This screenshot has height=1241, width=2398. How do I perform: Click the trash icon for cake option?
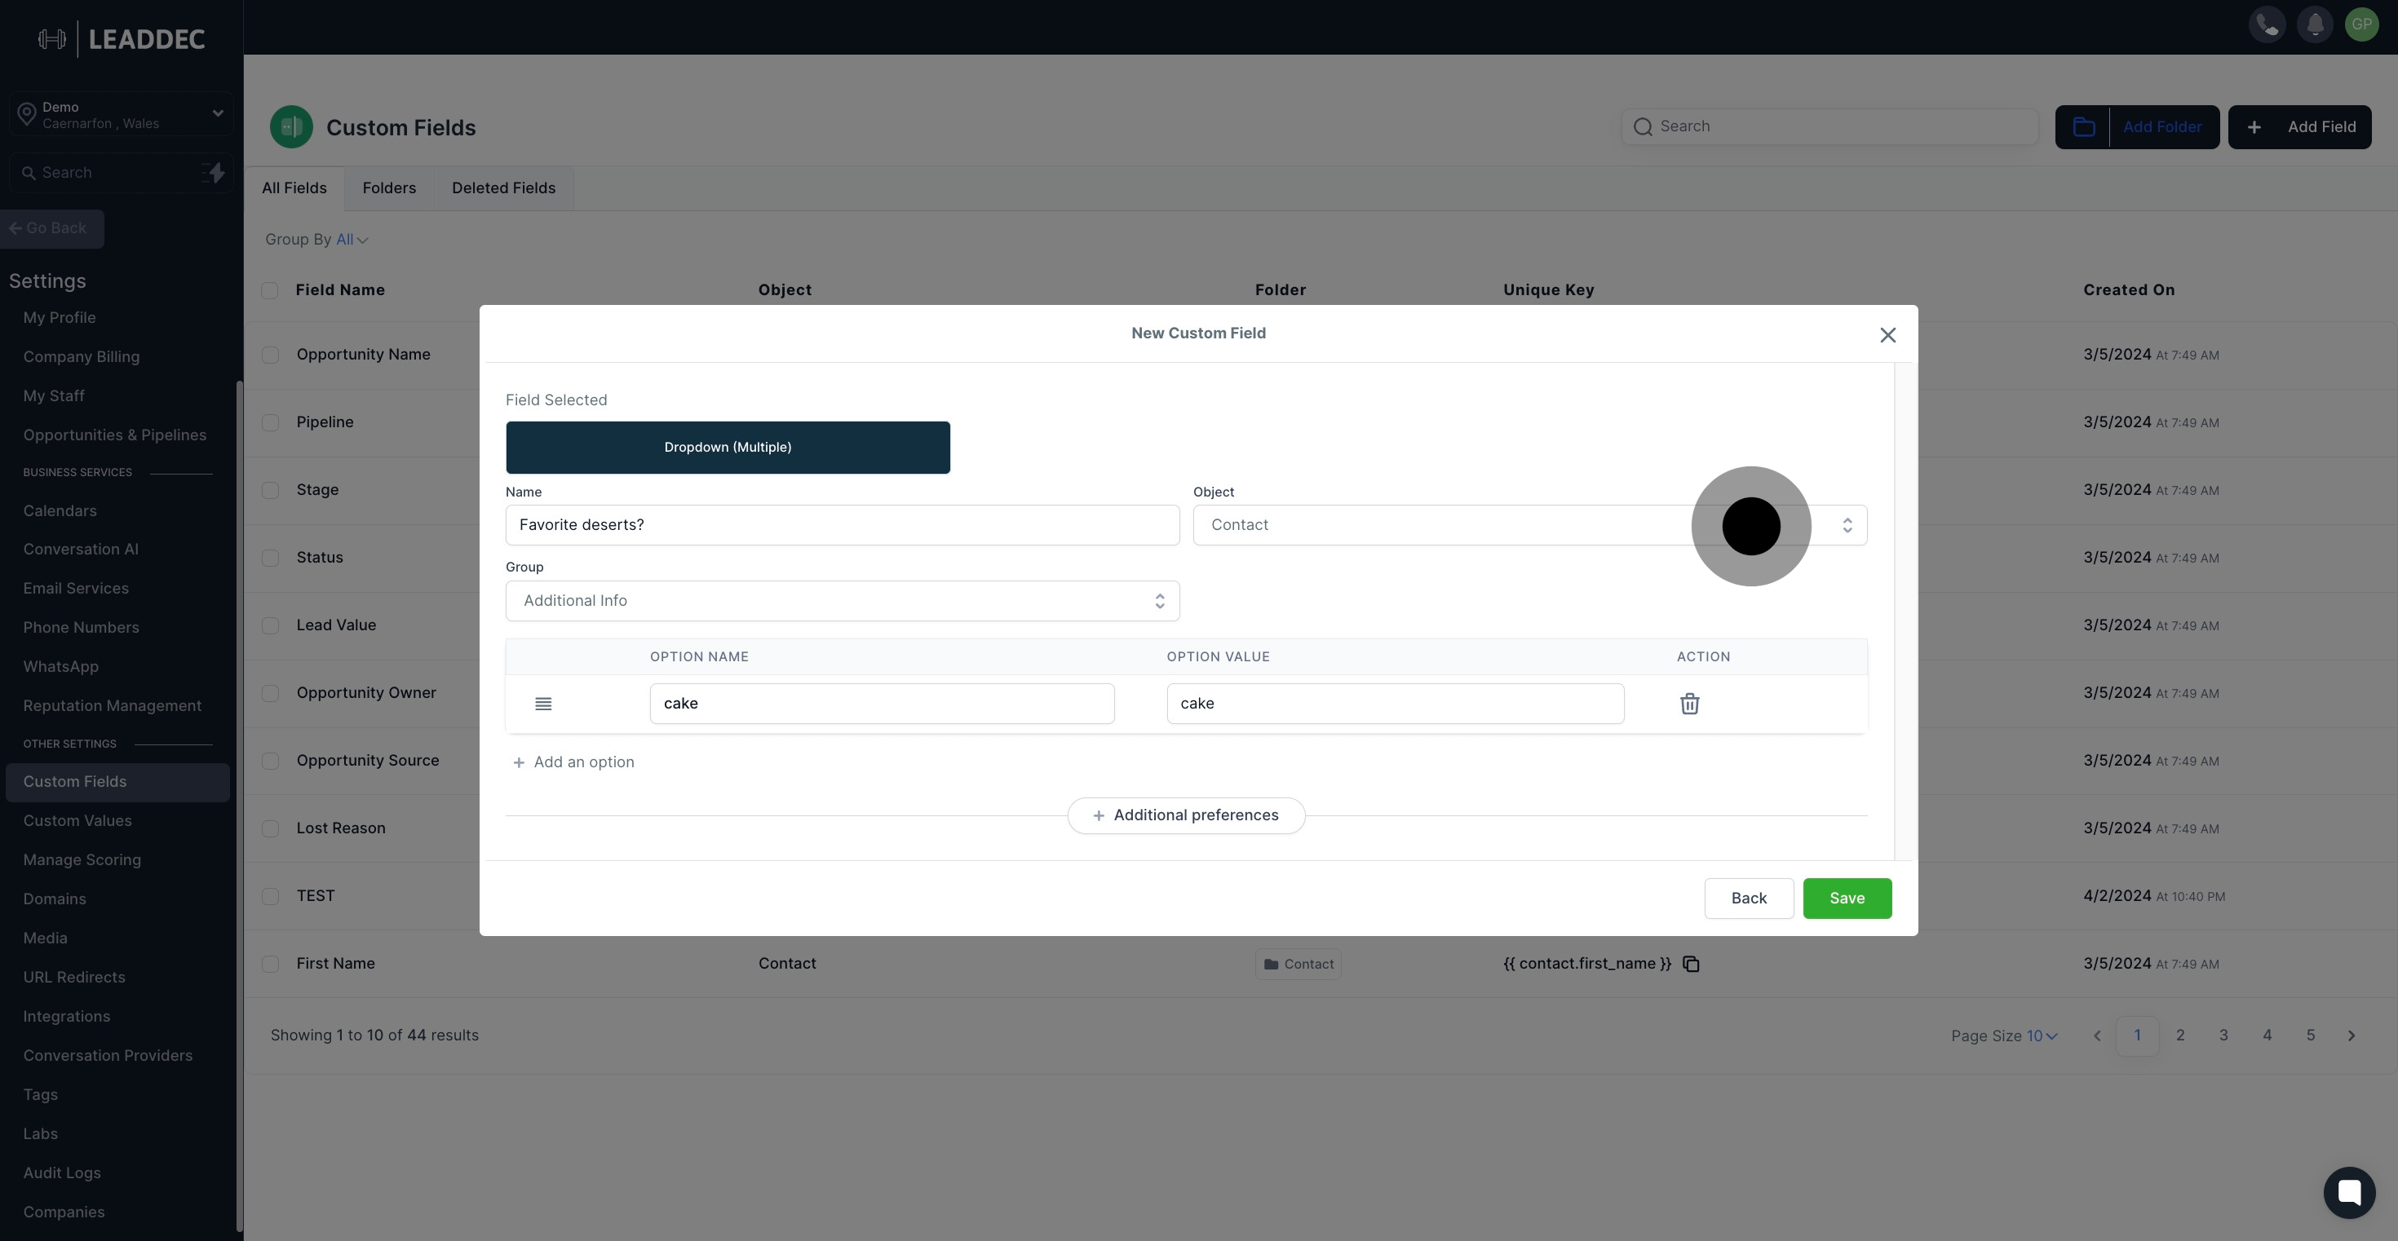tap(1688, 704)
